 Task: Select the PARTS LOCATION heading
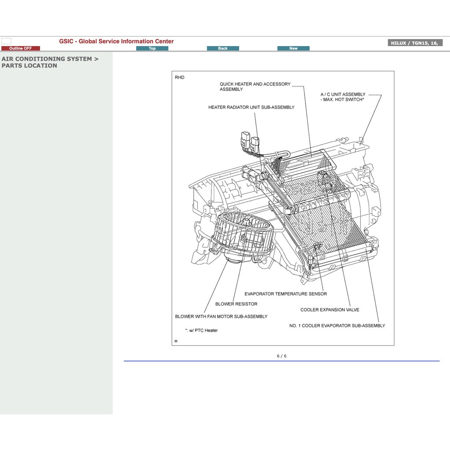tap(29, 65)
